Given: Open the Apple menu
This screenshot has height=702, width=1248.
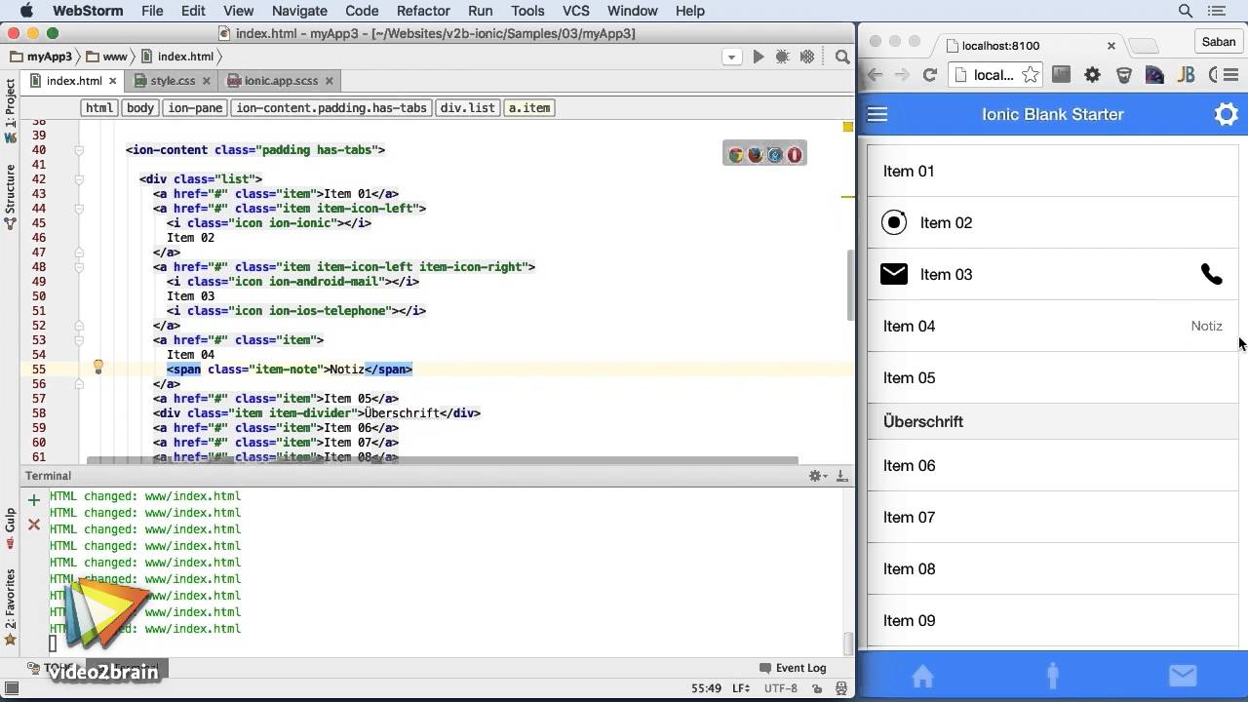Looking at the screenshot, I should coord(26,11).
